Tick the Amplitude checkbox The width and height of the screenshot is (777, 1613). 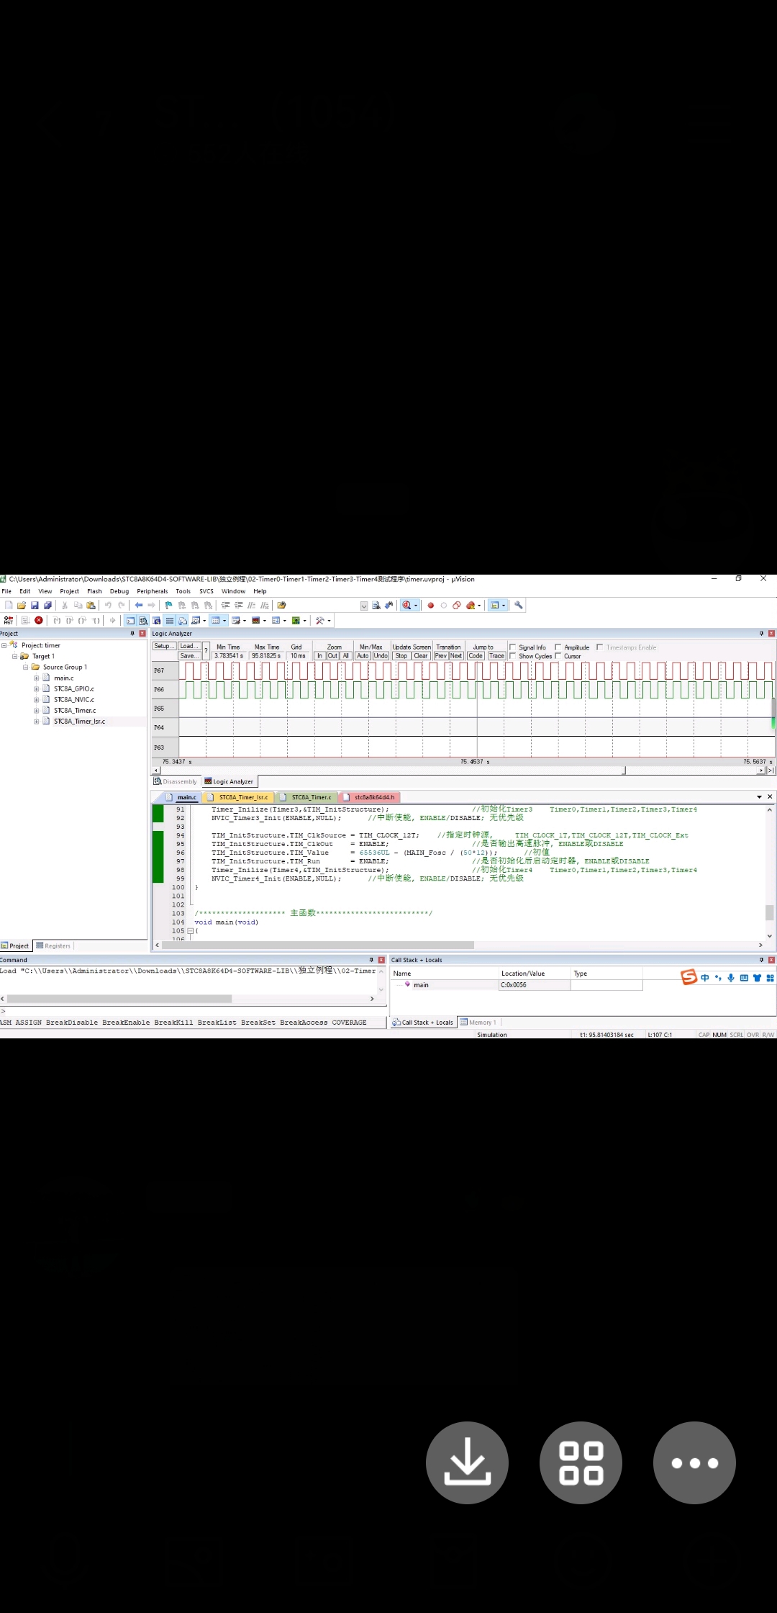point(558,647)
